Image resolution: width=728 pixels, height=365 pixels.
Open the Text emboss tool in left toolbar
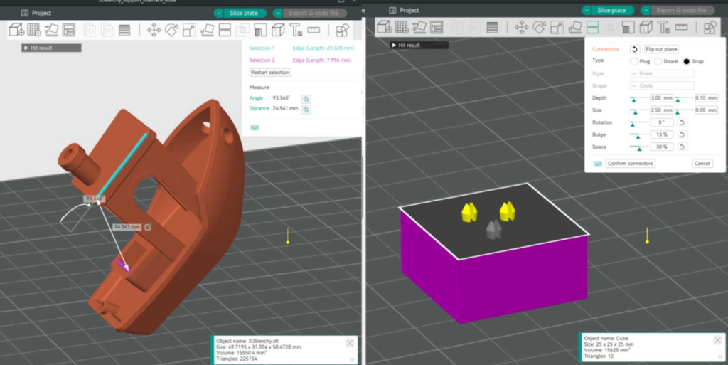[x=296, y=30]
